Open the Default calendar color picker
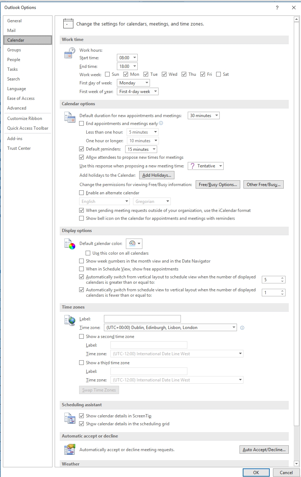This screenshot has width=301, height=477. [134, 244]
